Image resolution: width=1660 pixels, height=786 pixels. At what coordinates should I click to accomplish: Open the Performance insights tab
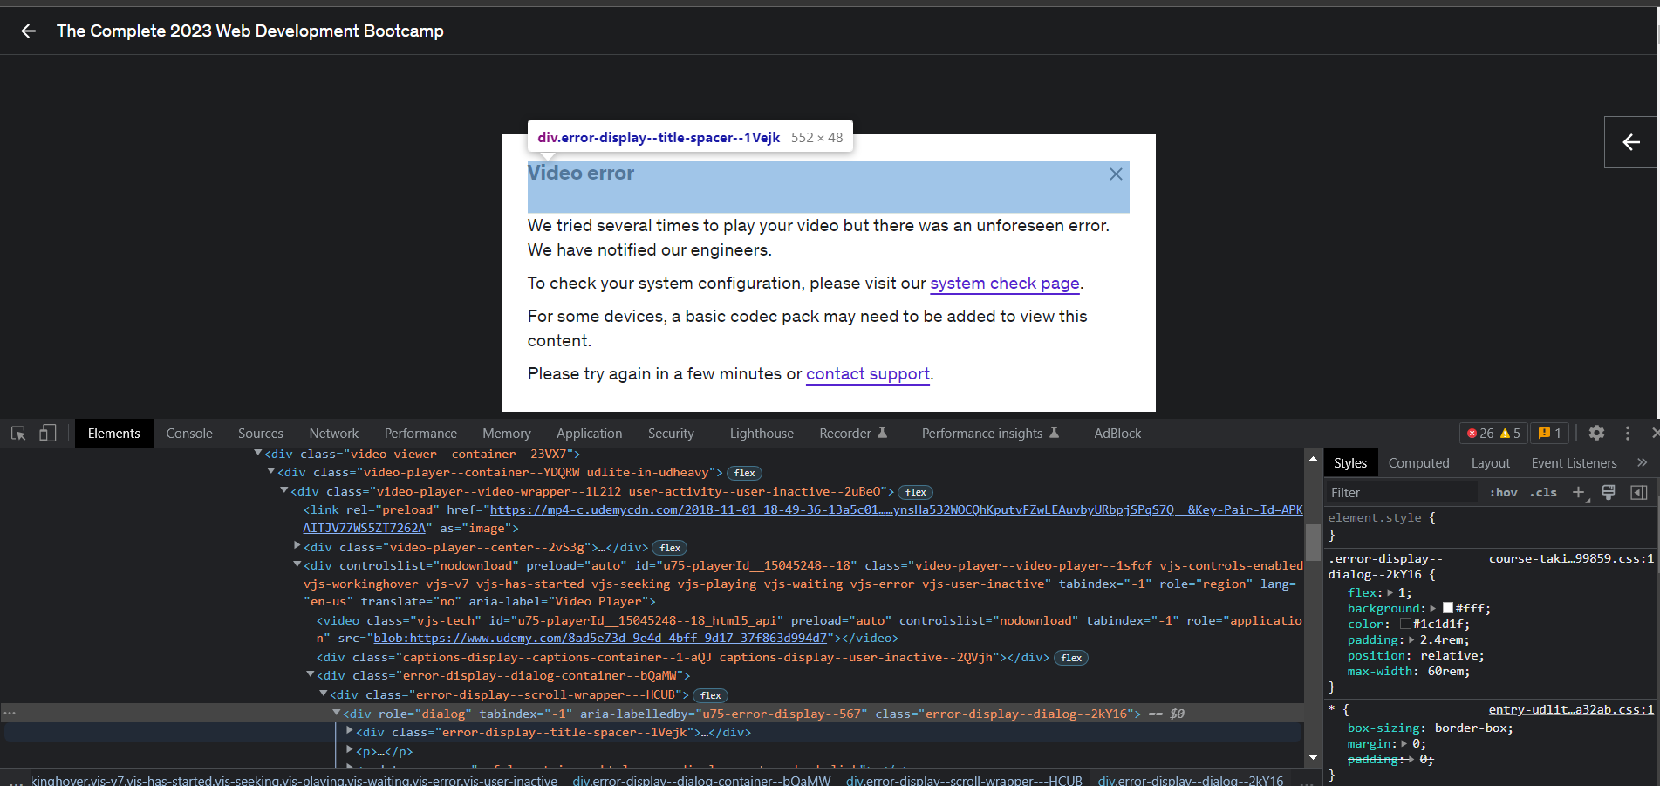pyautogui.click(x=990, y=434)
